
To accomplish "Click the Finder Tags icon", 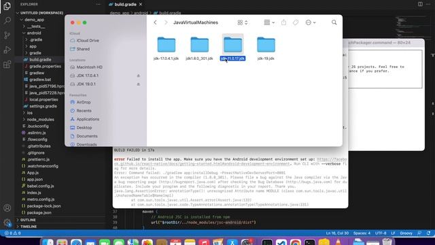I will click(296, 22).
